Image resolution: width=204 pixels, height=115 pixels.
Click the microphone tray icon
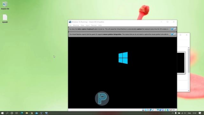pos(176,113)
